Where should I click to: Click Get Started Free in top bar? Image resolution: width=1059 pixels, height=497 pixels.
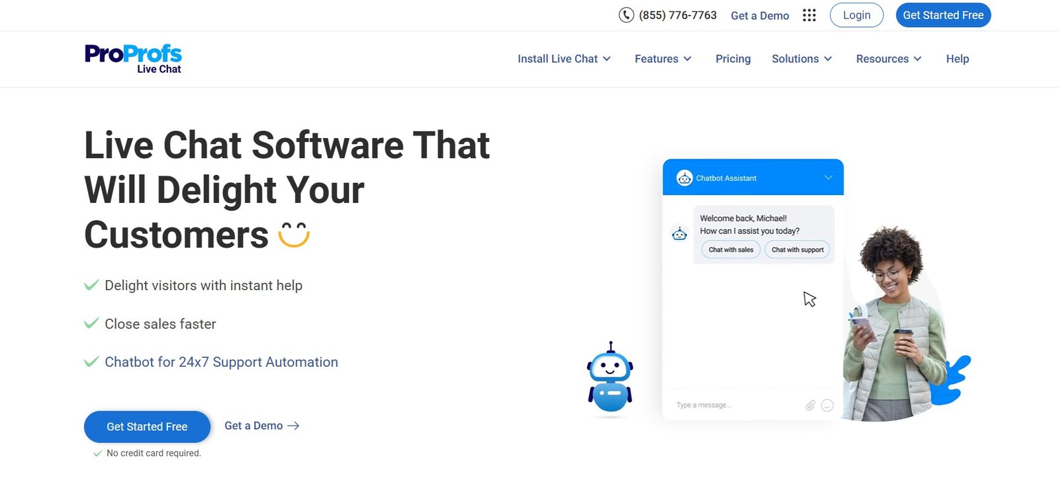pos(943,15)
